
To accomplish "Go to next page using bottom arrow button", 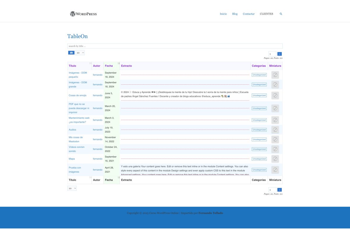I will tap(279, 190).
